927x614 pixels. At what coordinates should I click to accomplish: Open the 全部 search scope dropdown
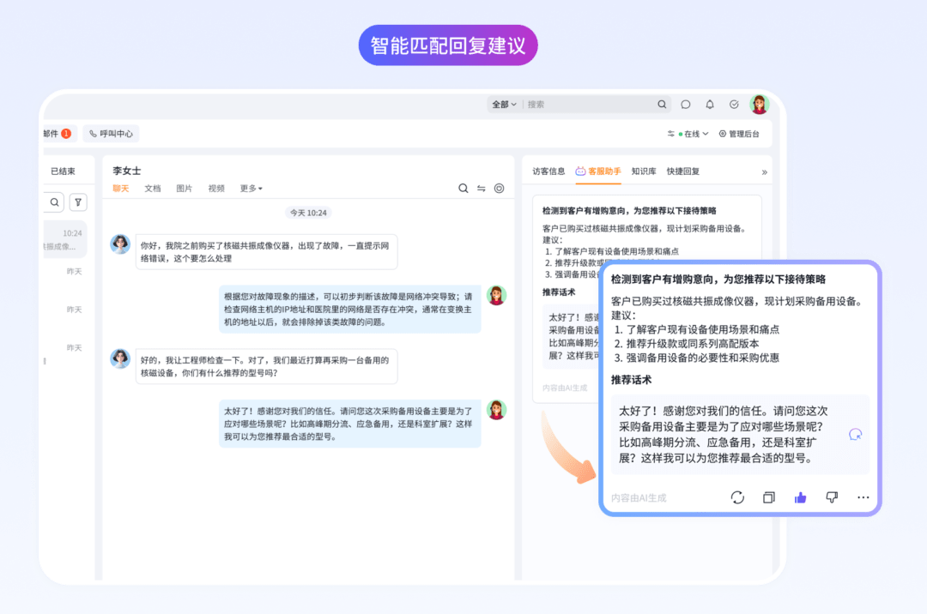[x=504, y=105]
